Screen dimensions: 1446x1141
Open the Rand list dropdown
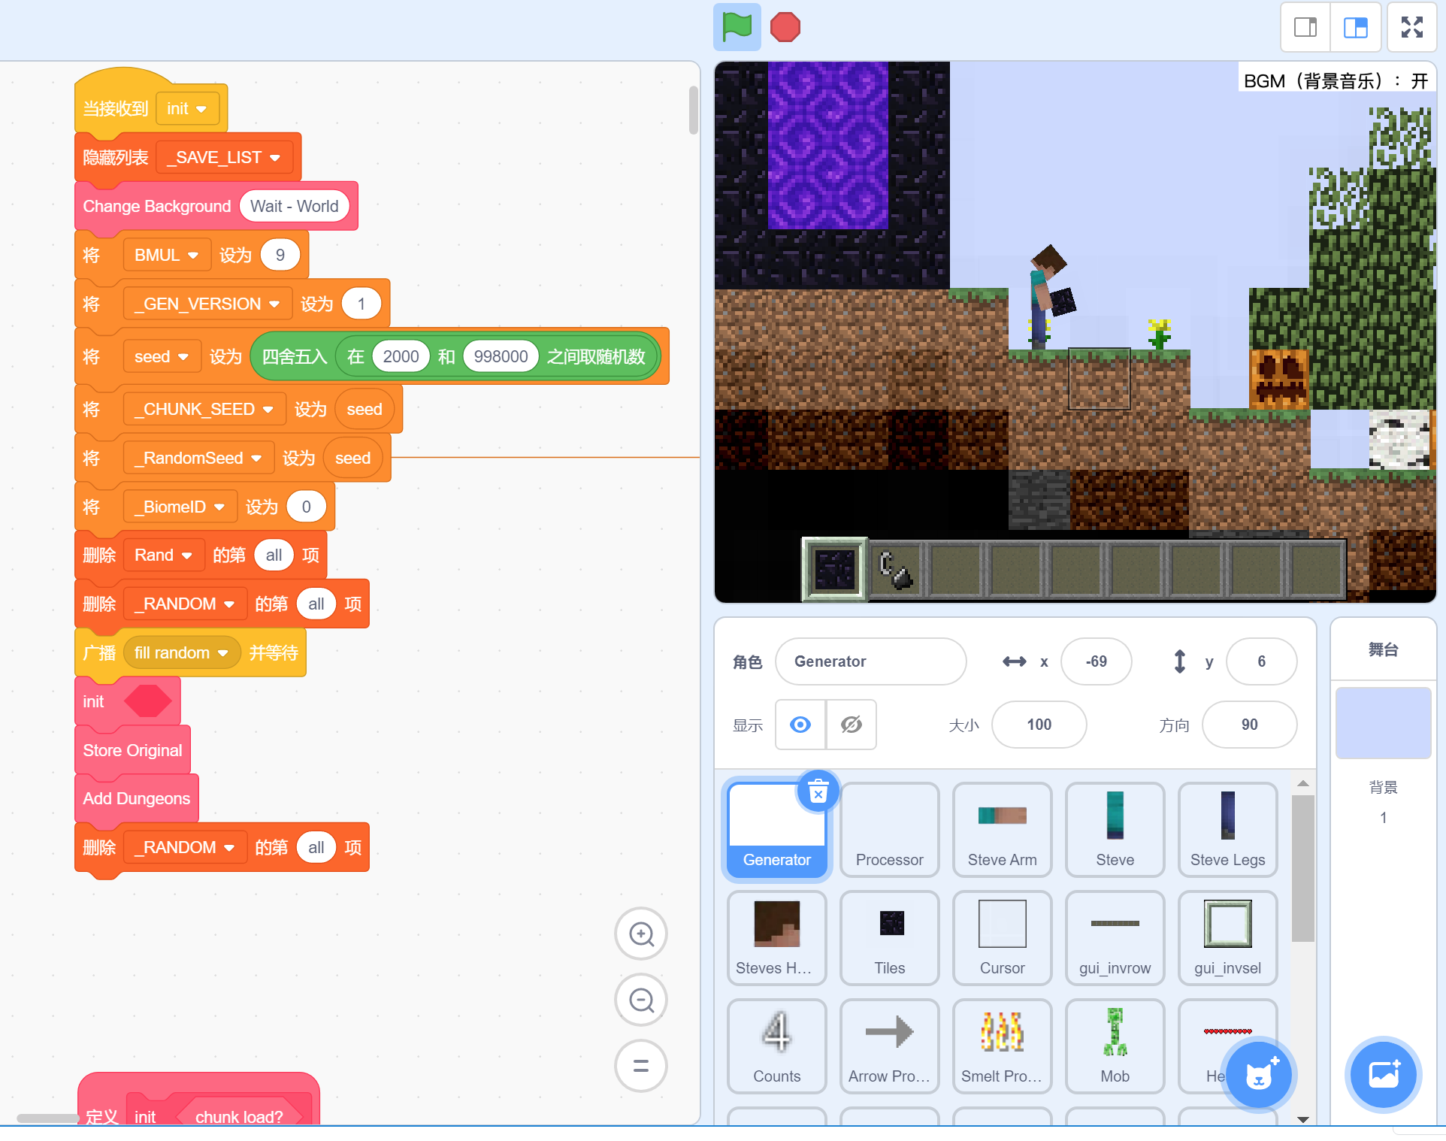pyautogui.click(x=163, y=555)
